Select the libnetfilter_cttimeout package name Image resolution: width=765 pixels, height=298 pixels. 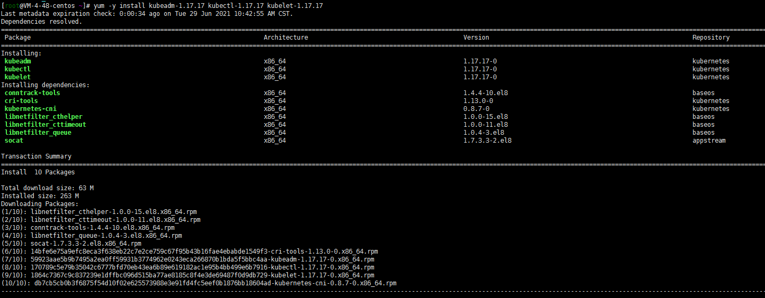point(45,125)
